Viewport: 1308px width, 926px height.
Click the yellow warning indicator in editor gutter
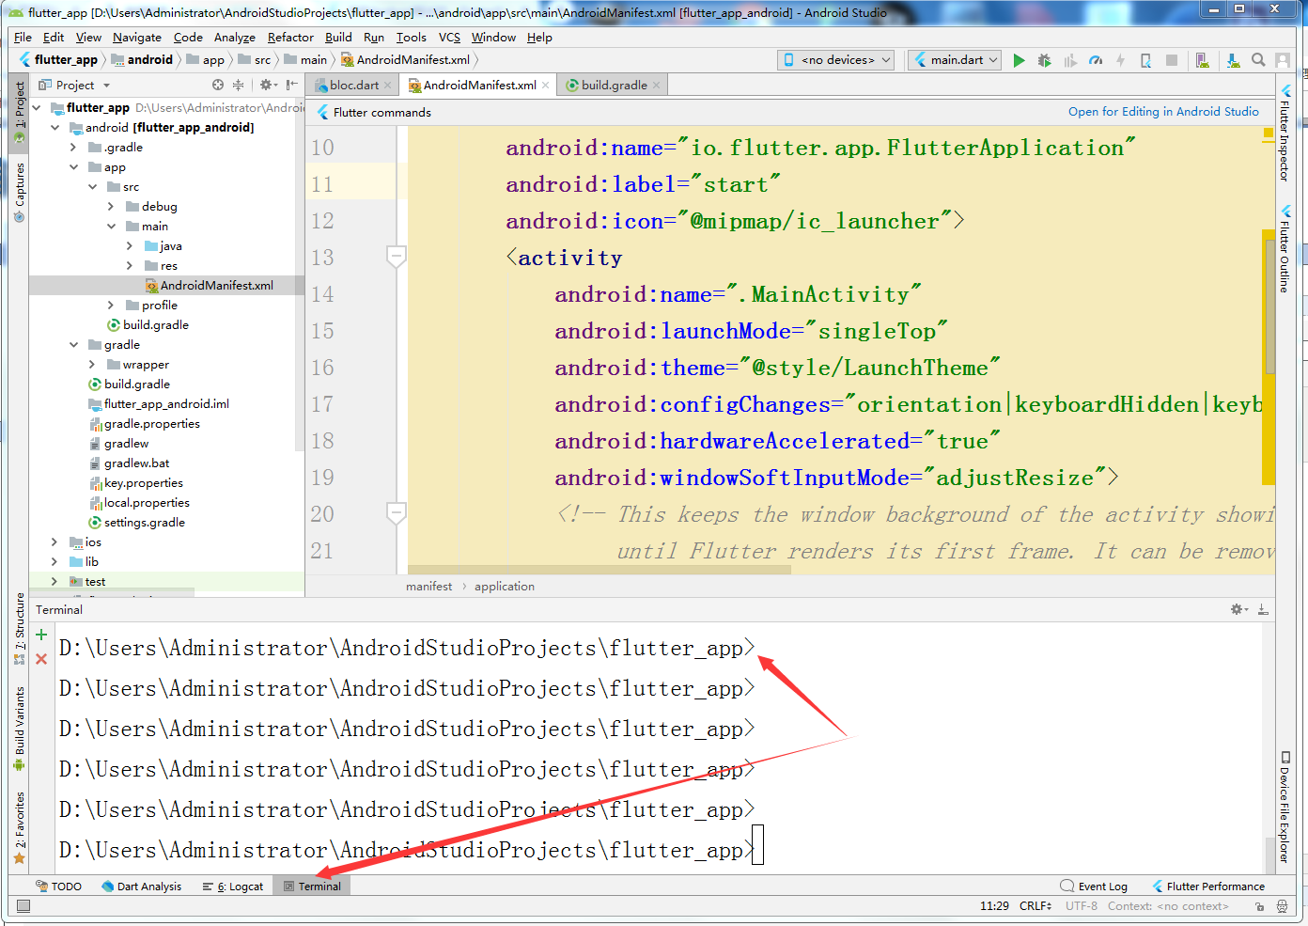(x=1268, y=134)
